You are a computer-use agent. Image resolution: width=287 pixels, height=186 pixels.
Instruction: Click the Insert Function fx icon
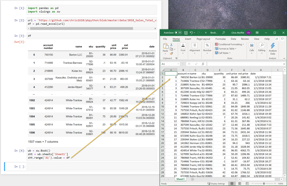(203, 64)
